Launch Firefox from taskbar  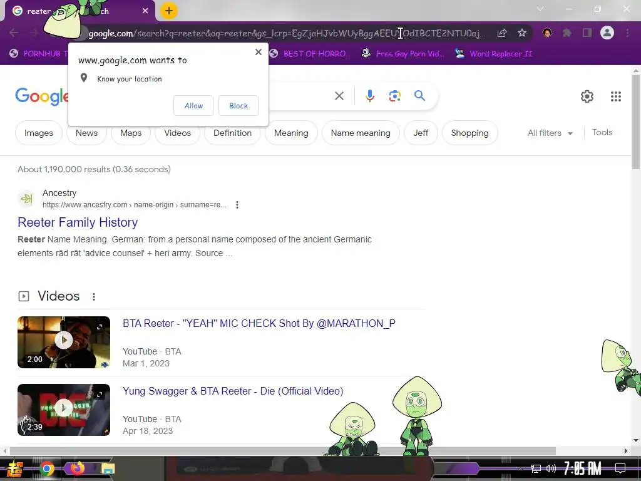tap(77, 468)
